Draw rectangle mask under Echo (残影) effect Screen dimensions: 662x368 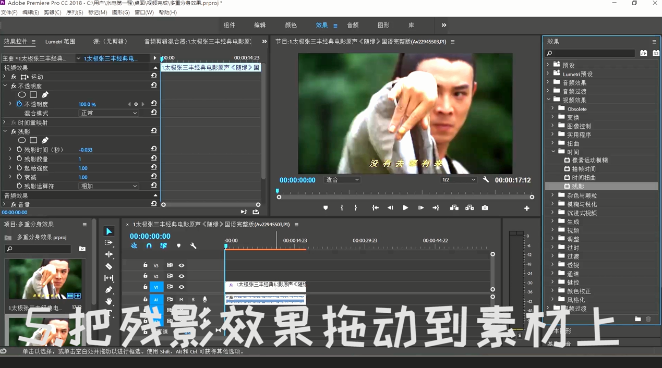click(x=33, y=140)
